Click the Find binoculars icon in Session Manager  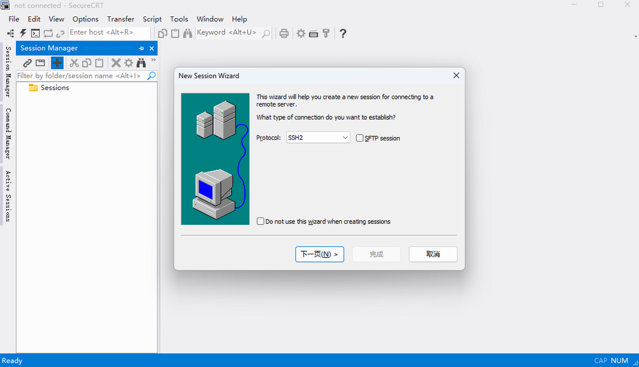tap(142, 63)
